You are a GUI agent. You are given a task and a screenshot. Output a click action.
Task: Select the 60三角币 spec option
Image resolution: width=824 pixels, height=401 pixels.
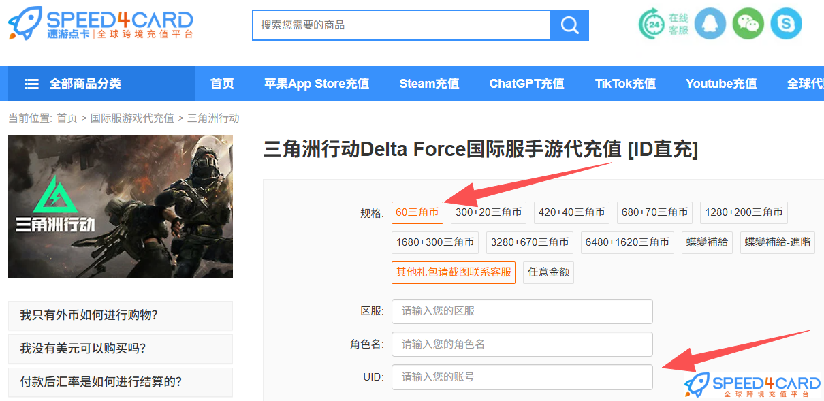[417, 212]
